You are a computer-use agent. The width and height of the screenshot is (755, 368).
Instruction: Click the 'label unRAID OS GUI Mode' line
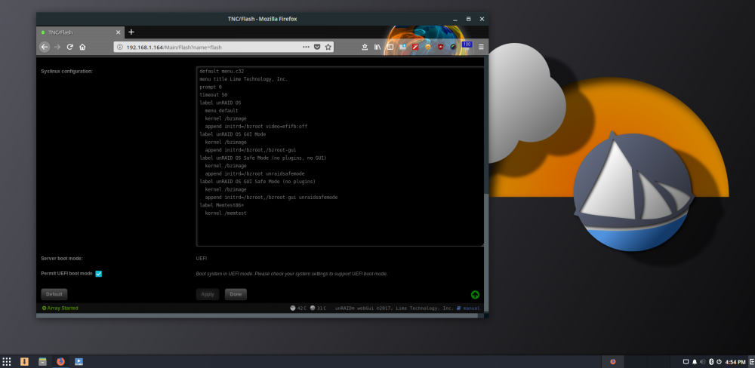233,134
